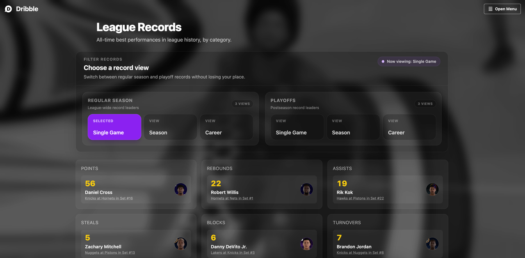Click the 6 blocks record value
The height and width of the screenshot is (258, 525).
point(214,238)
